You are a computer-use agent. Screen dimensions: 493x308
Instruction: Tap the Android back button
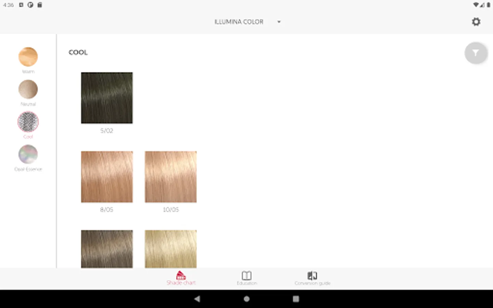(197, 299)
